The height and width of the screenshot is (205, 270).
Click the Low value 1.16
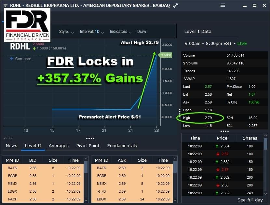[208, 126]
